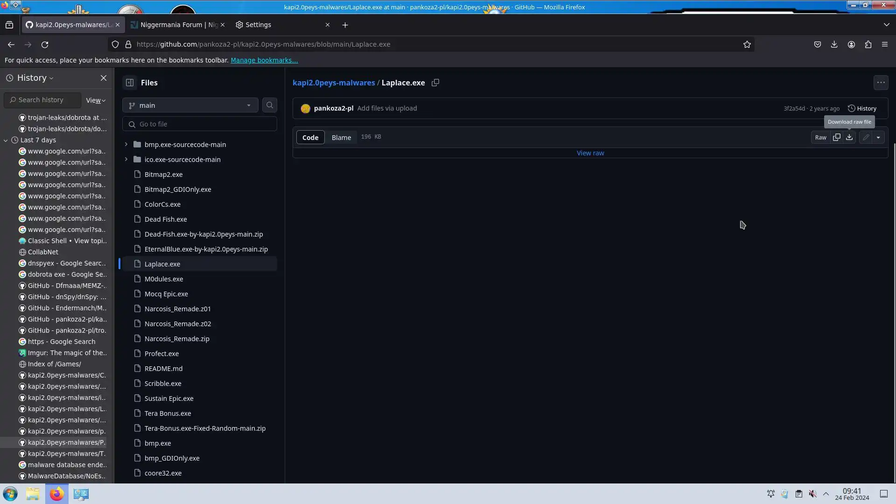Open the Raw file button

(820, 137)
